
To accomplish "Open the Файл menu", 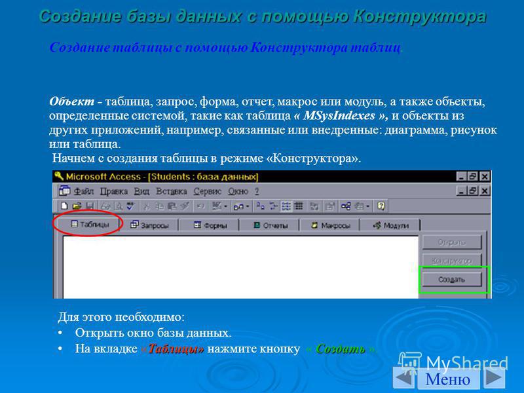I will tap(84, 191).
